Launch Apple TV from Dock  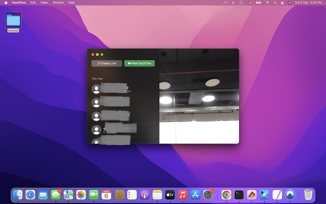pos(170,195)
